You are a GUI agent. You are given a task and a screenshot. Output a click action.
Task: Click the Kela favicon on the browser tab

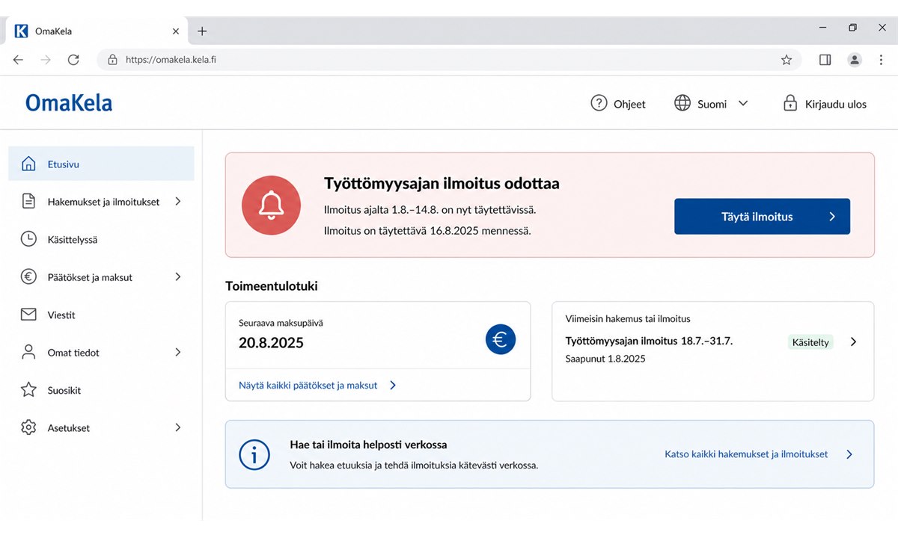[x=22, y=31]
